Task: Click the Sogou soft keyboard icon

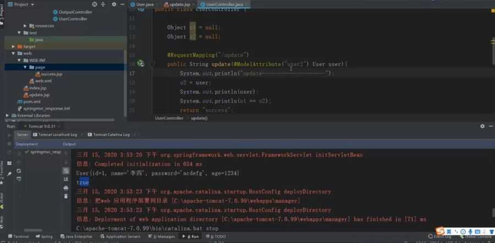Action: coord(477,232)
